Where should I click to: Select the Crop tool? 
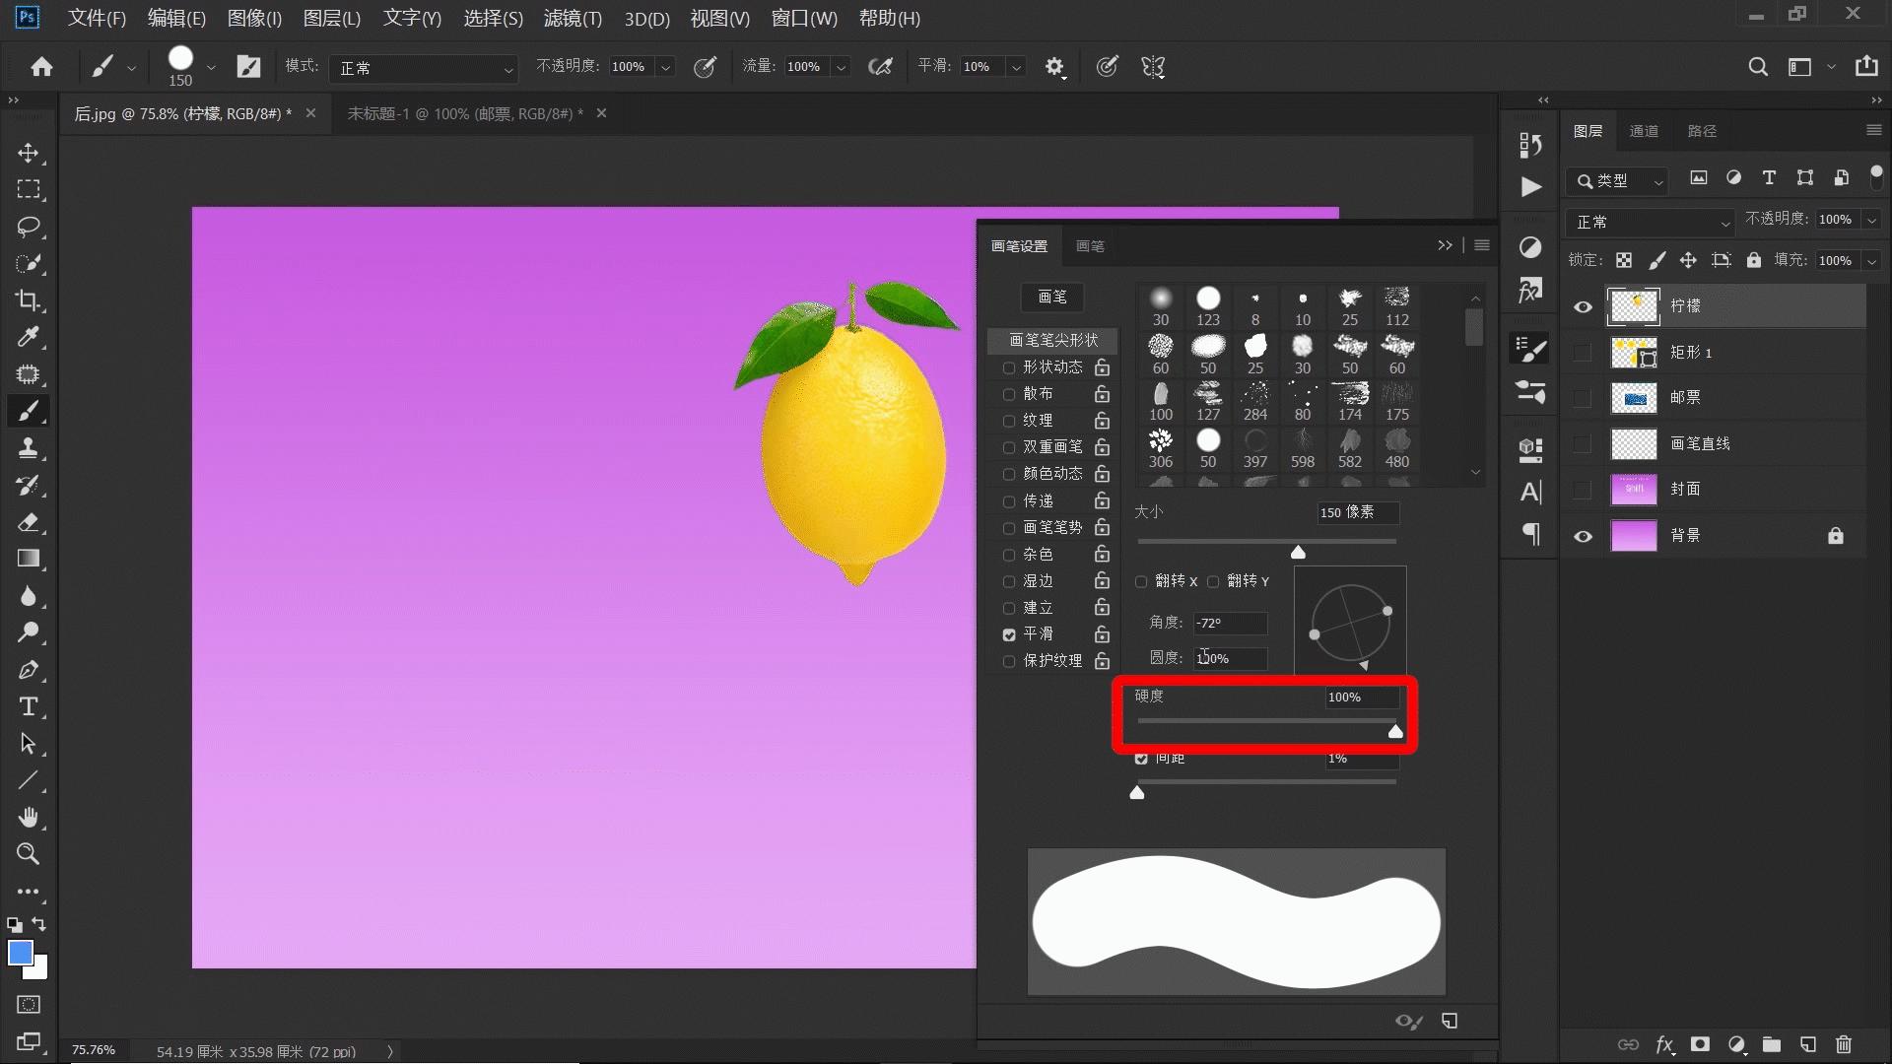(28, 300)
